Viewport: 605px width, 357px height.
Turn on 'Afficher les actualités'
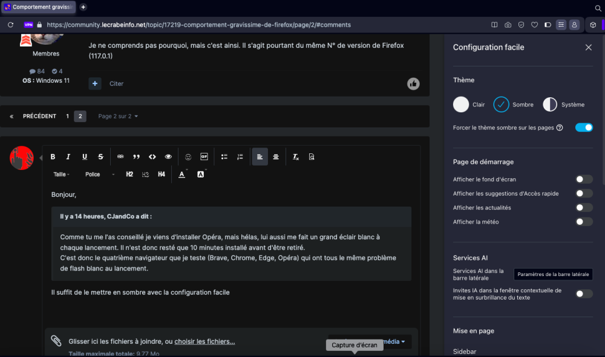coord(584,207)
